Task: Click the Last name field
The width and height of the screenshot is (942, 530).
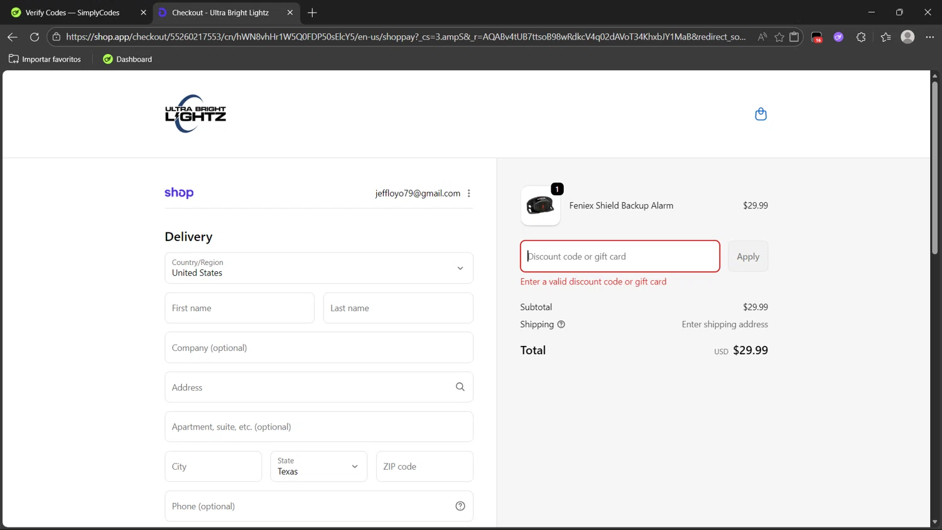Action: pos(398,308)
